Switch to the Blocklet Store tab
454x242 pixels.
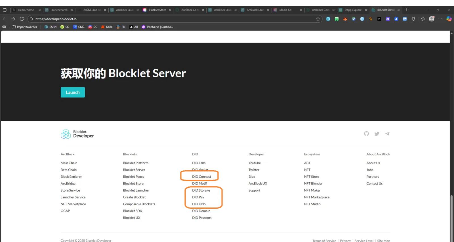[157, 10]
